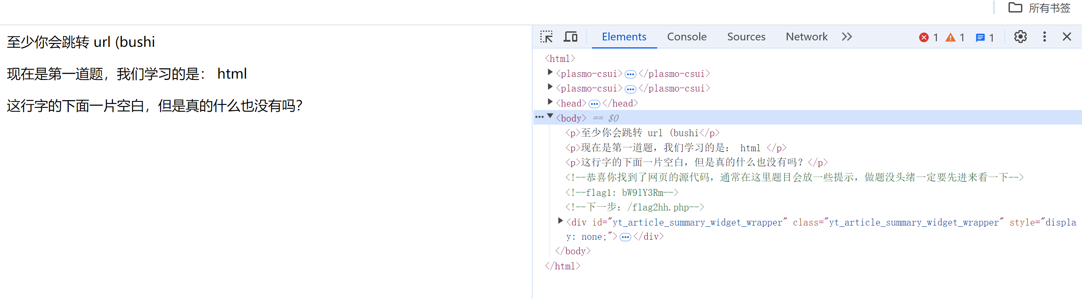Expand the yt_article_summary_widget_wrapper div
The width and height of the screenshot is (1082, 299).
click(x=561, y=221)
